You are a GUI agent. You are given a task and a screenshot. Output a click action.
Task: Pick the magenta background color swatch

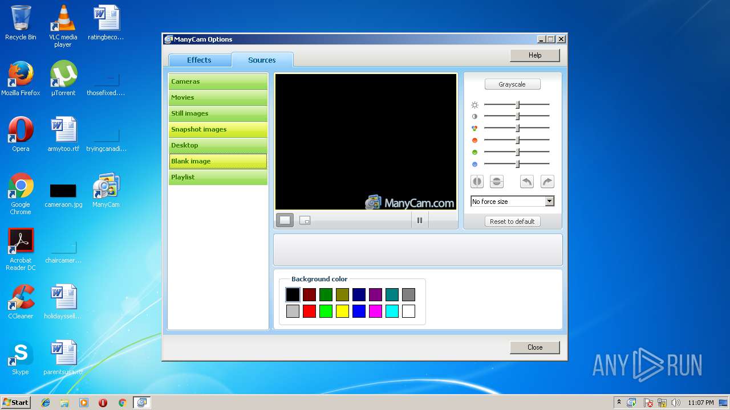[x=375, y=311]
